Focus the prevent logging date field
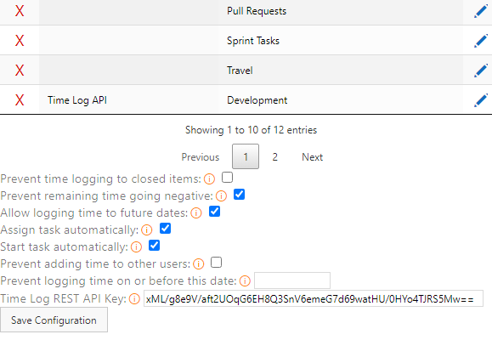The height and width of the screenshot is (340, 492). tap(292, 280)
